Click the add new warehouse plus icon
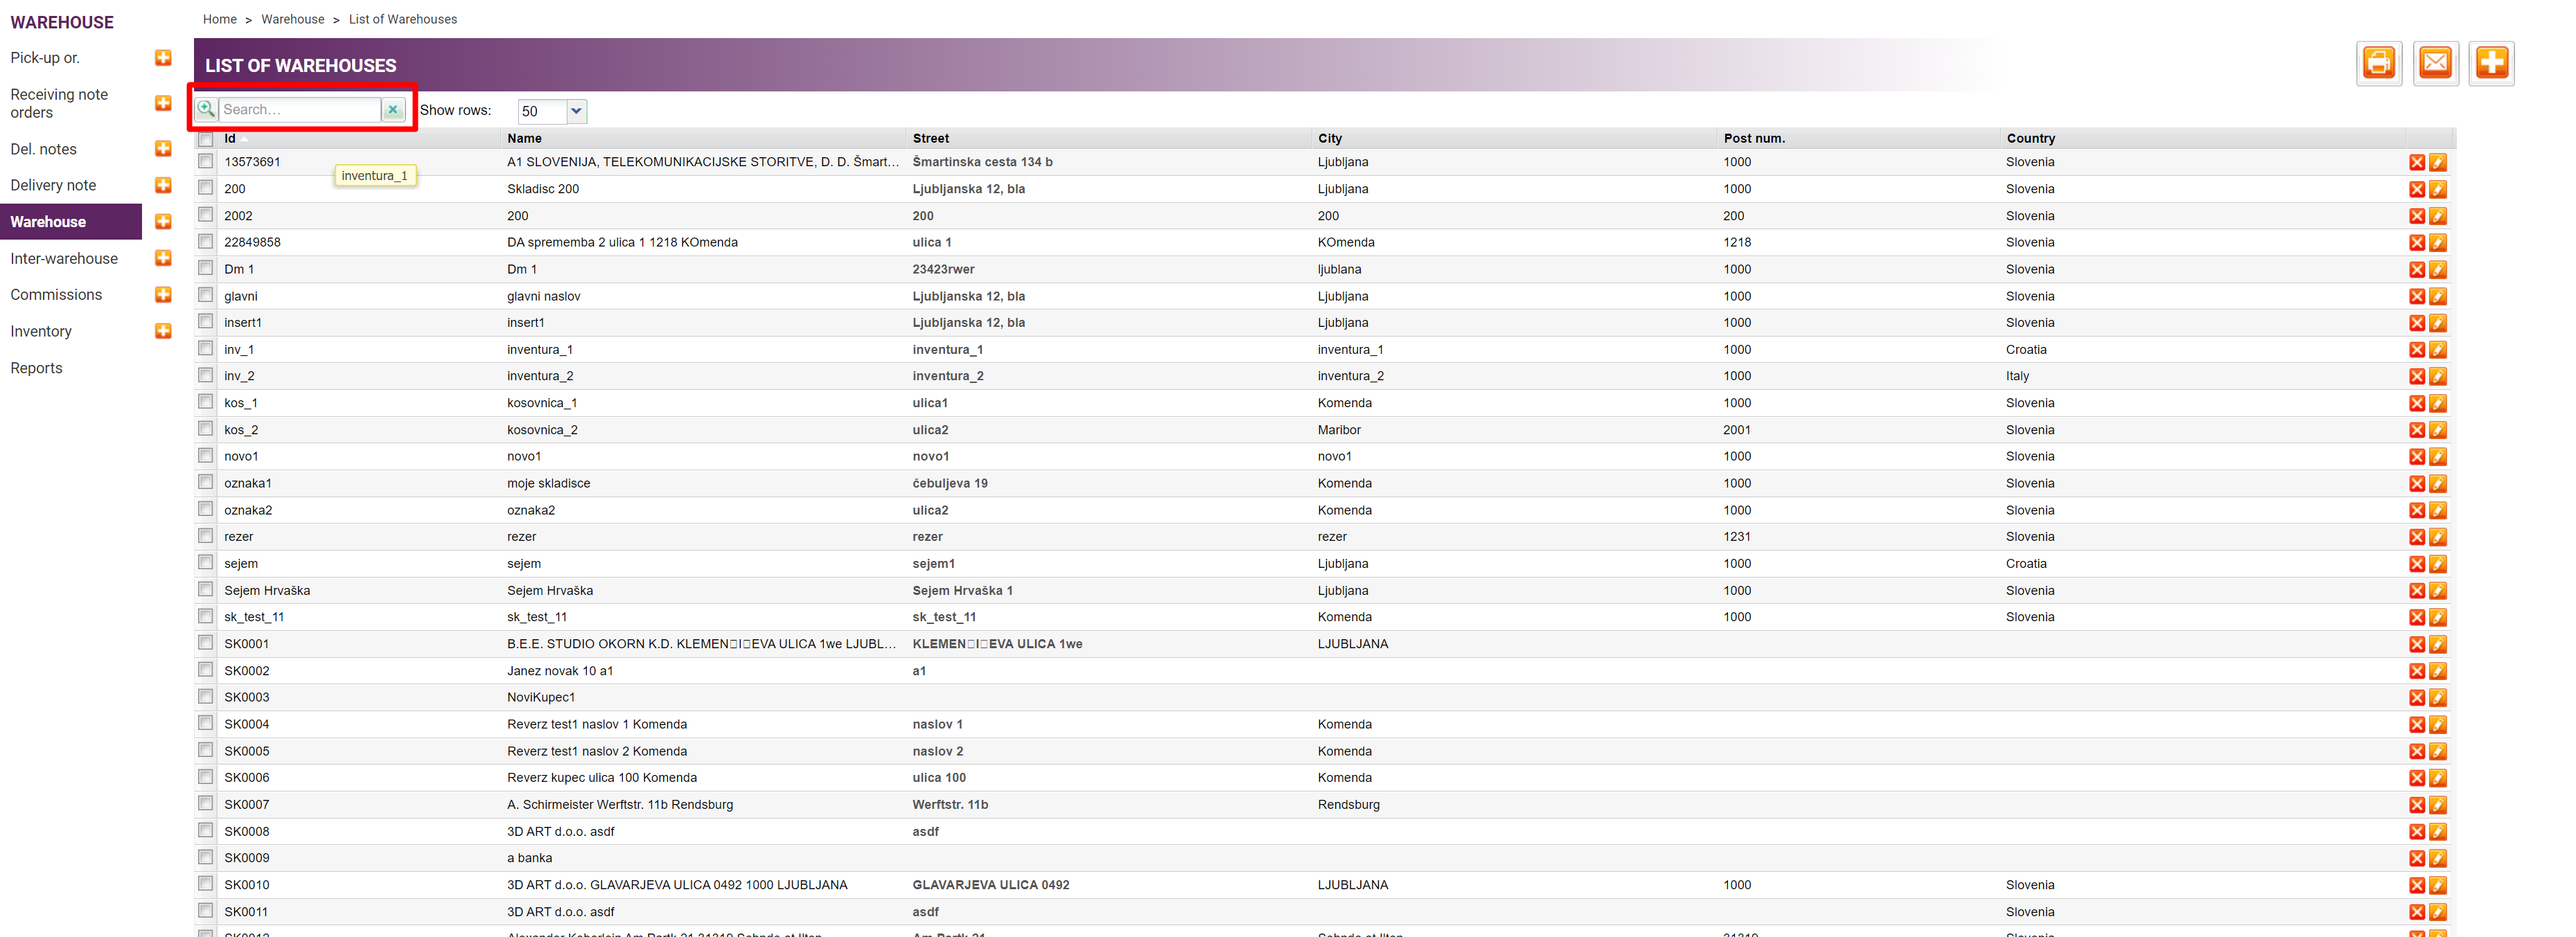2576x937 pixels. pos(2491,64)
